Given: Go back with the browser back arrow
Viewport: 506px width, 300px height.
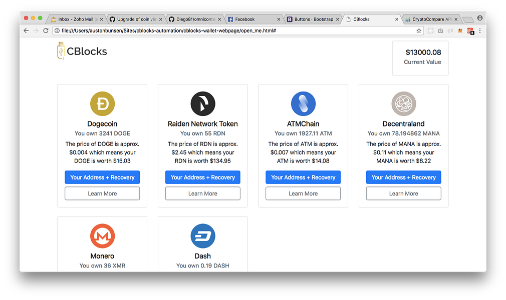Looking at the screenshot, I should pyautogui.click(x=26, y=30).
